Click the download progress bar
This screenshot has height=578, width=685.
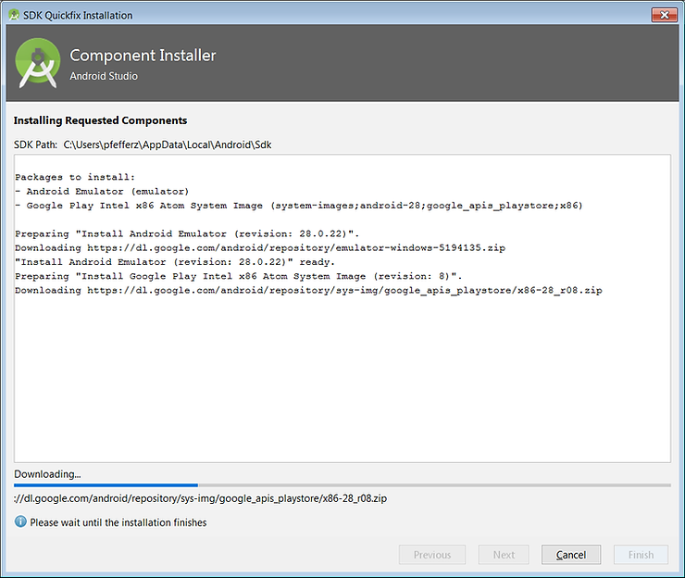[x=342, y=484]
